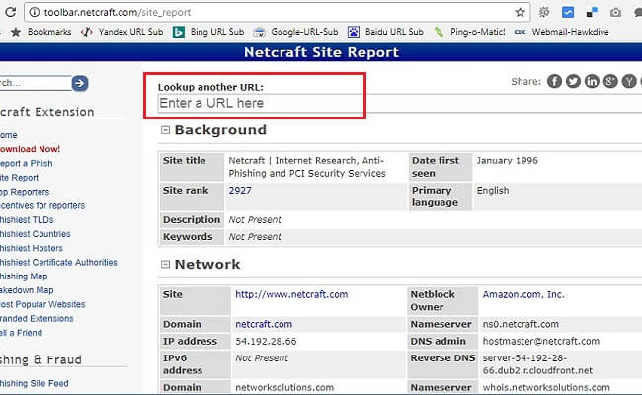Share the report on LinkedIn
The width and height of the screenshot is (642, 395).
point(592,81)
